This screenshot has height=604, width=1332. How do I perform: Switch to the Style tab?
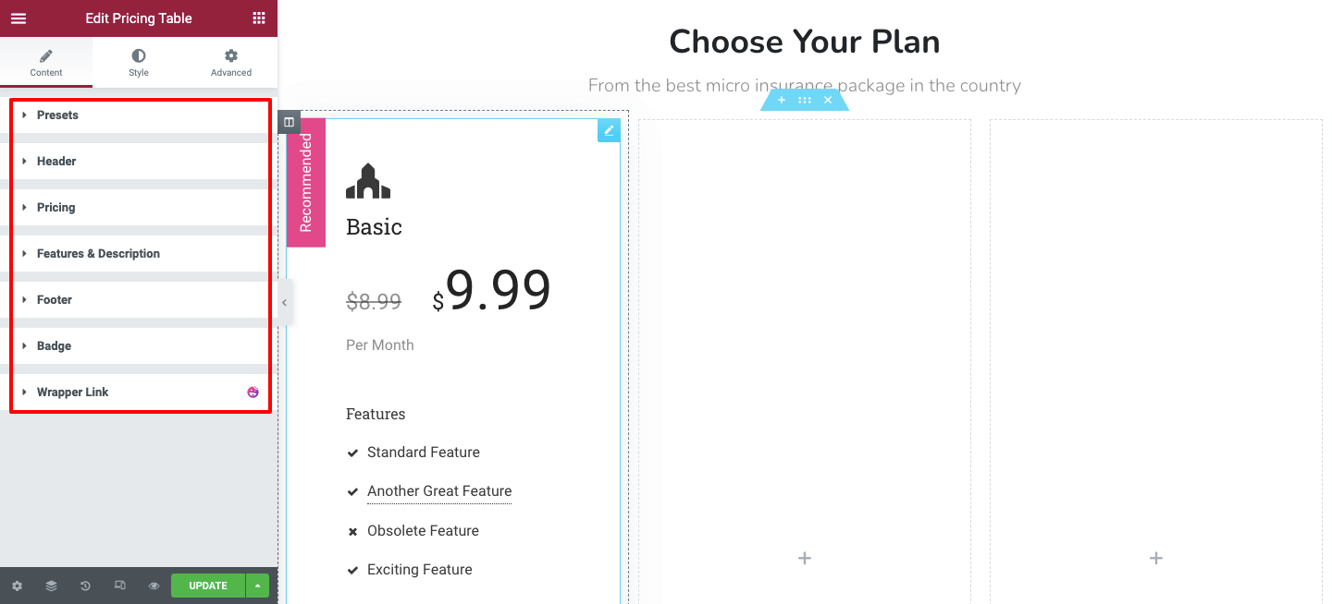pos(139,63)
